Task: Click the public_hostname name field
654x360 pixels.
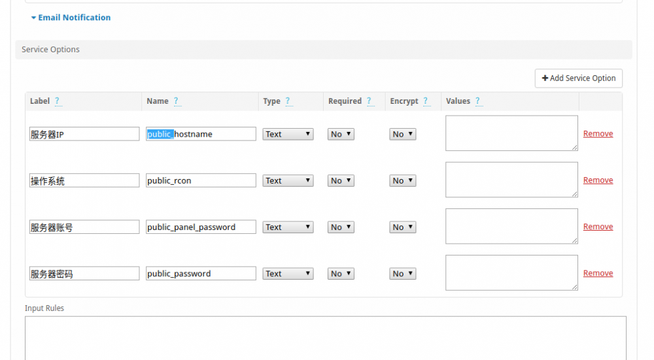Action: click(x=201, y=134)
